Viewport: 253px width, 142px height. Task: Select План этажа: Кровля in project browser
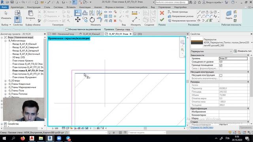23,61
